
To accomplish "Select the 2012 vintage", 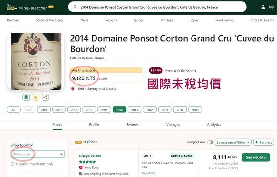I will point(149,110).
